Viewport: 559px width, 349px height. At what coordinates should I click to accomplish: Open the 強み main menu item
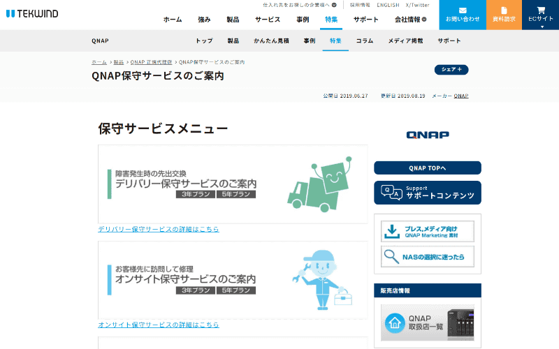(204, 20)
